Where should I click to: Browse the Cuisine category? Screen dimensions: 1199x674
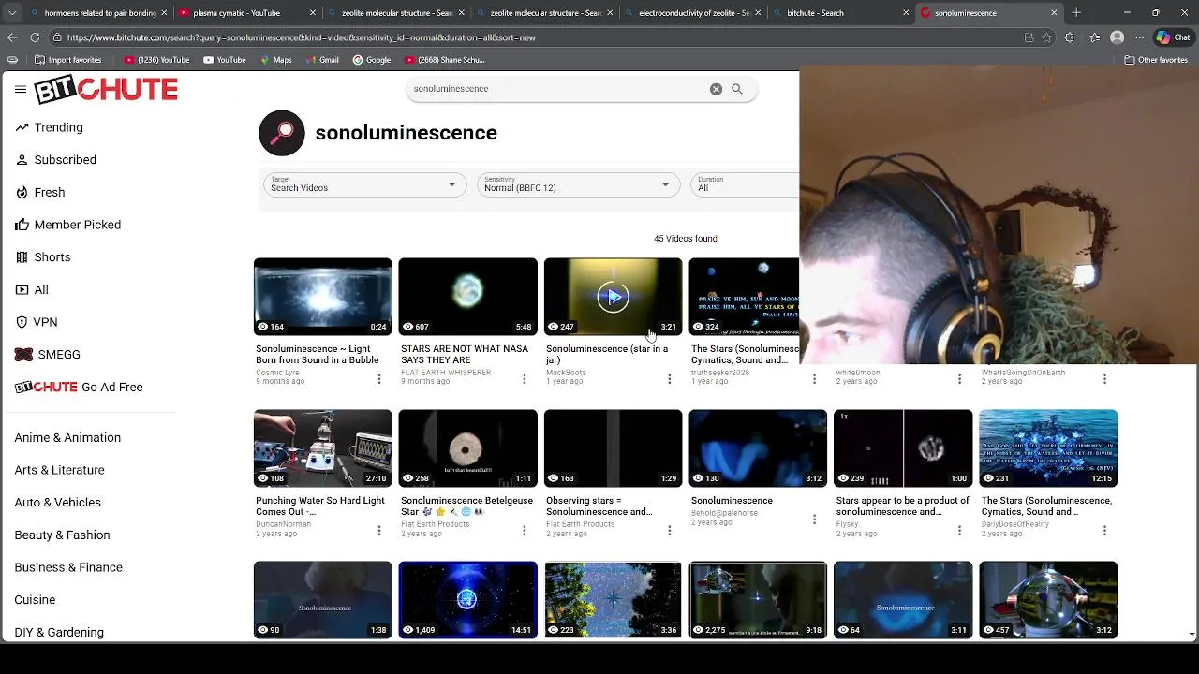pos(35,600)
